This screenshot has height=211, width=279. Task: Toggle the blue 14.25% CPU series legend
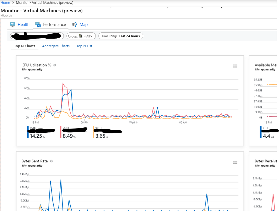(x=41, y=132)
